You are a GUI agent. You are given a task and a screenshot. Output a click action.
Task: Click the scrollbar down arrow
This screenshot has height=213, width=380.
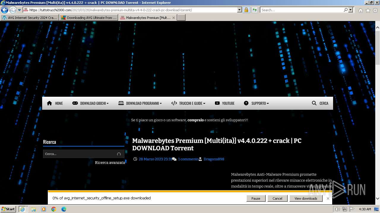coord(378,199)
